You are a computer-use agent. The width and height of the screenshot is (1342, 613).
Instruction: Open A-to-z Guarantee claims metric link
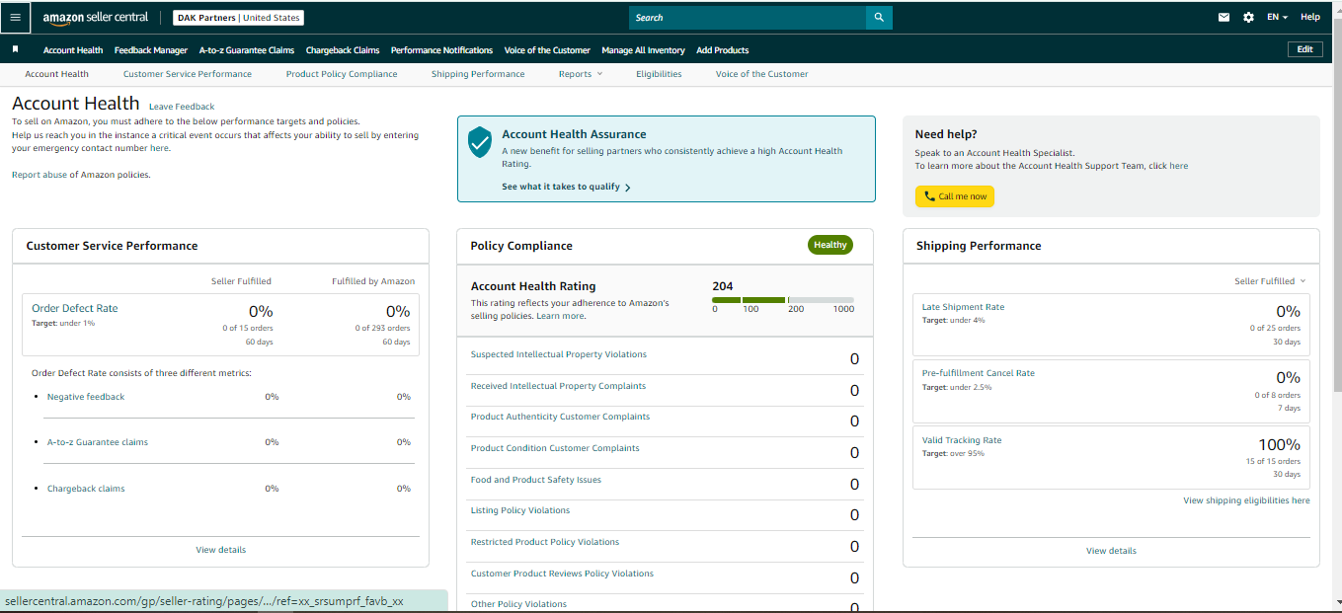click(x=98, y=442)
